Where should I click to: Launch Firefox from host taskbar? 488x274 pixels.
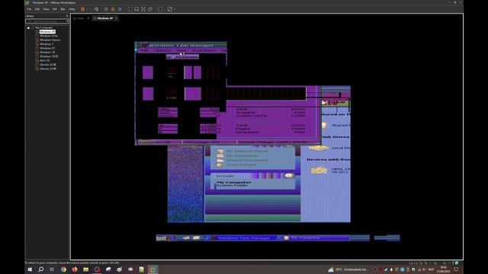coord(75,269)
